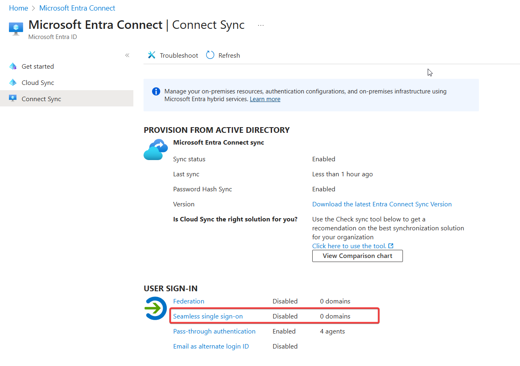The width and height of the screenshot is (520, 366).
Task: Click Disabled status of Seamless single sign-on
Action: 285,316
